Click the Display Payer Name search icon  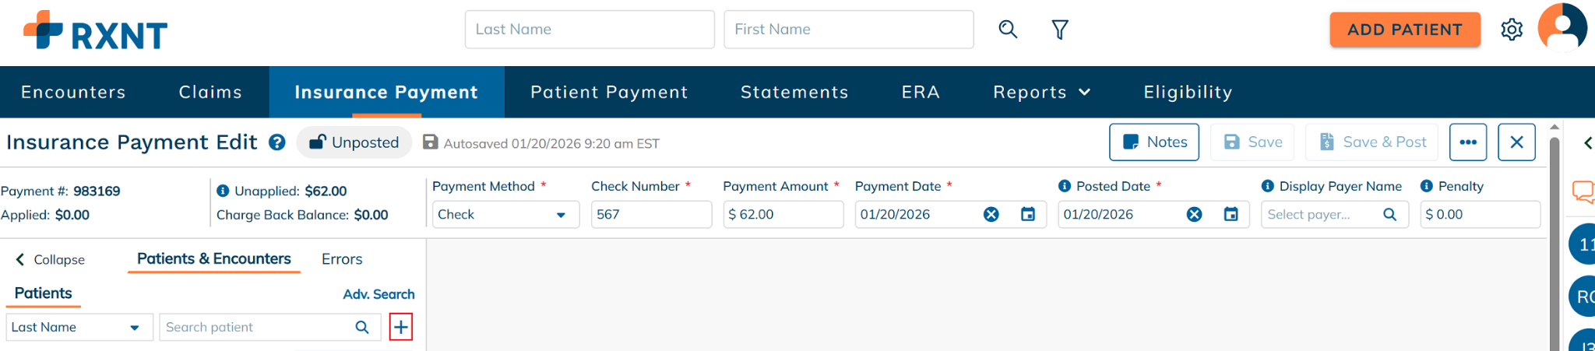point(1389,214)
